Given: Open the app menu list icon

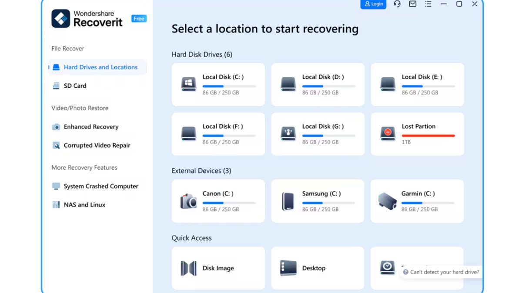Looking at the screenshot, I should click(428, 4).
